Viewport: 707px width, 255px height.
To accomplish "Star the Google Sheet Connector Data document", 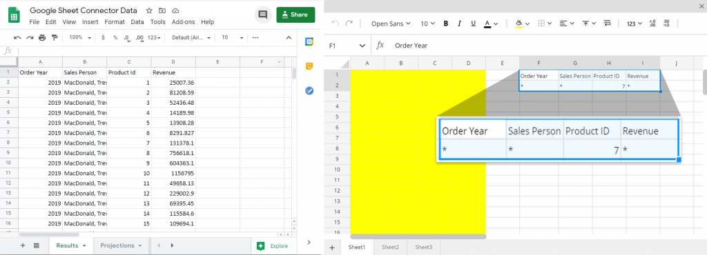I will (x=149, y=10).
